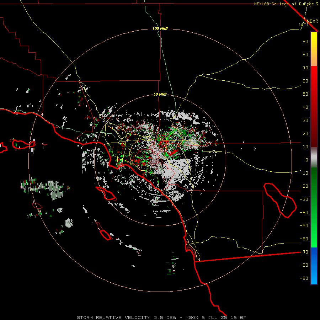The image size is (320, 320).
Task: Click the 40 value on the velocity scale
Action: tap(305, 107)
